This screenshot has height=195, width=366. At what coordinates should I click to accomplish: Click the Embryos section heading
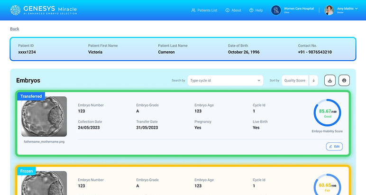tap(28, 80)
